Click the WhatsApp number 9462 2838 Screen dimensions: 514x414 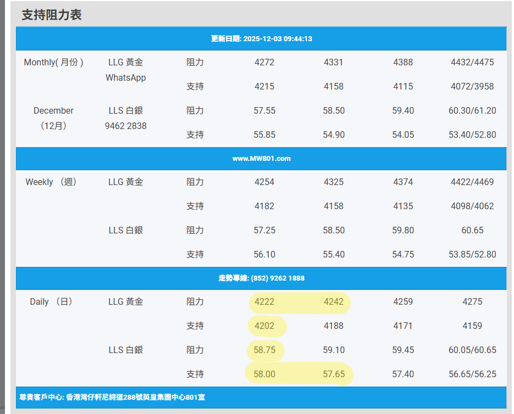click(x=125, y=126)
